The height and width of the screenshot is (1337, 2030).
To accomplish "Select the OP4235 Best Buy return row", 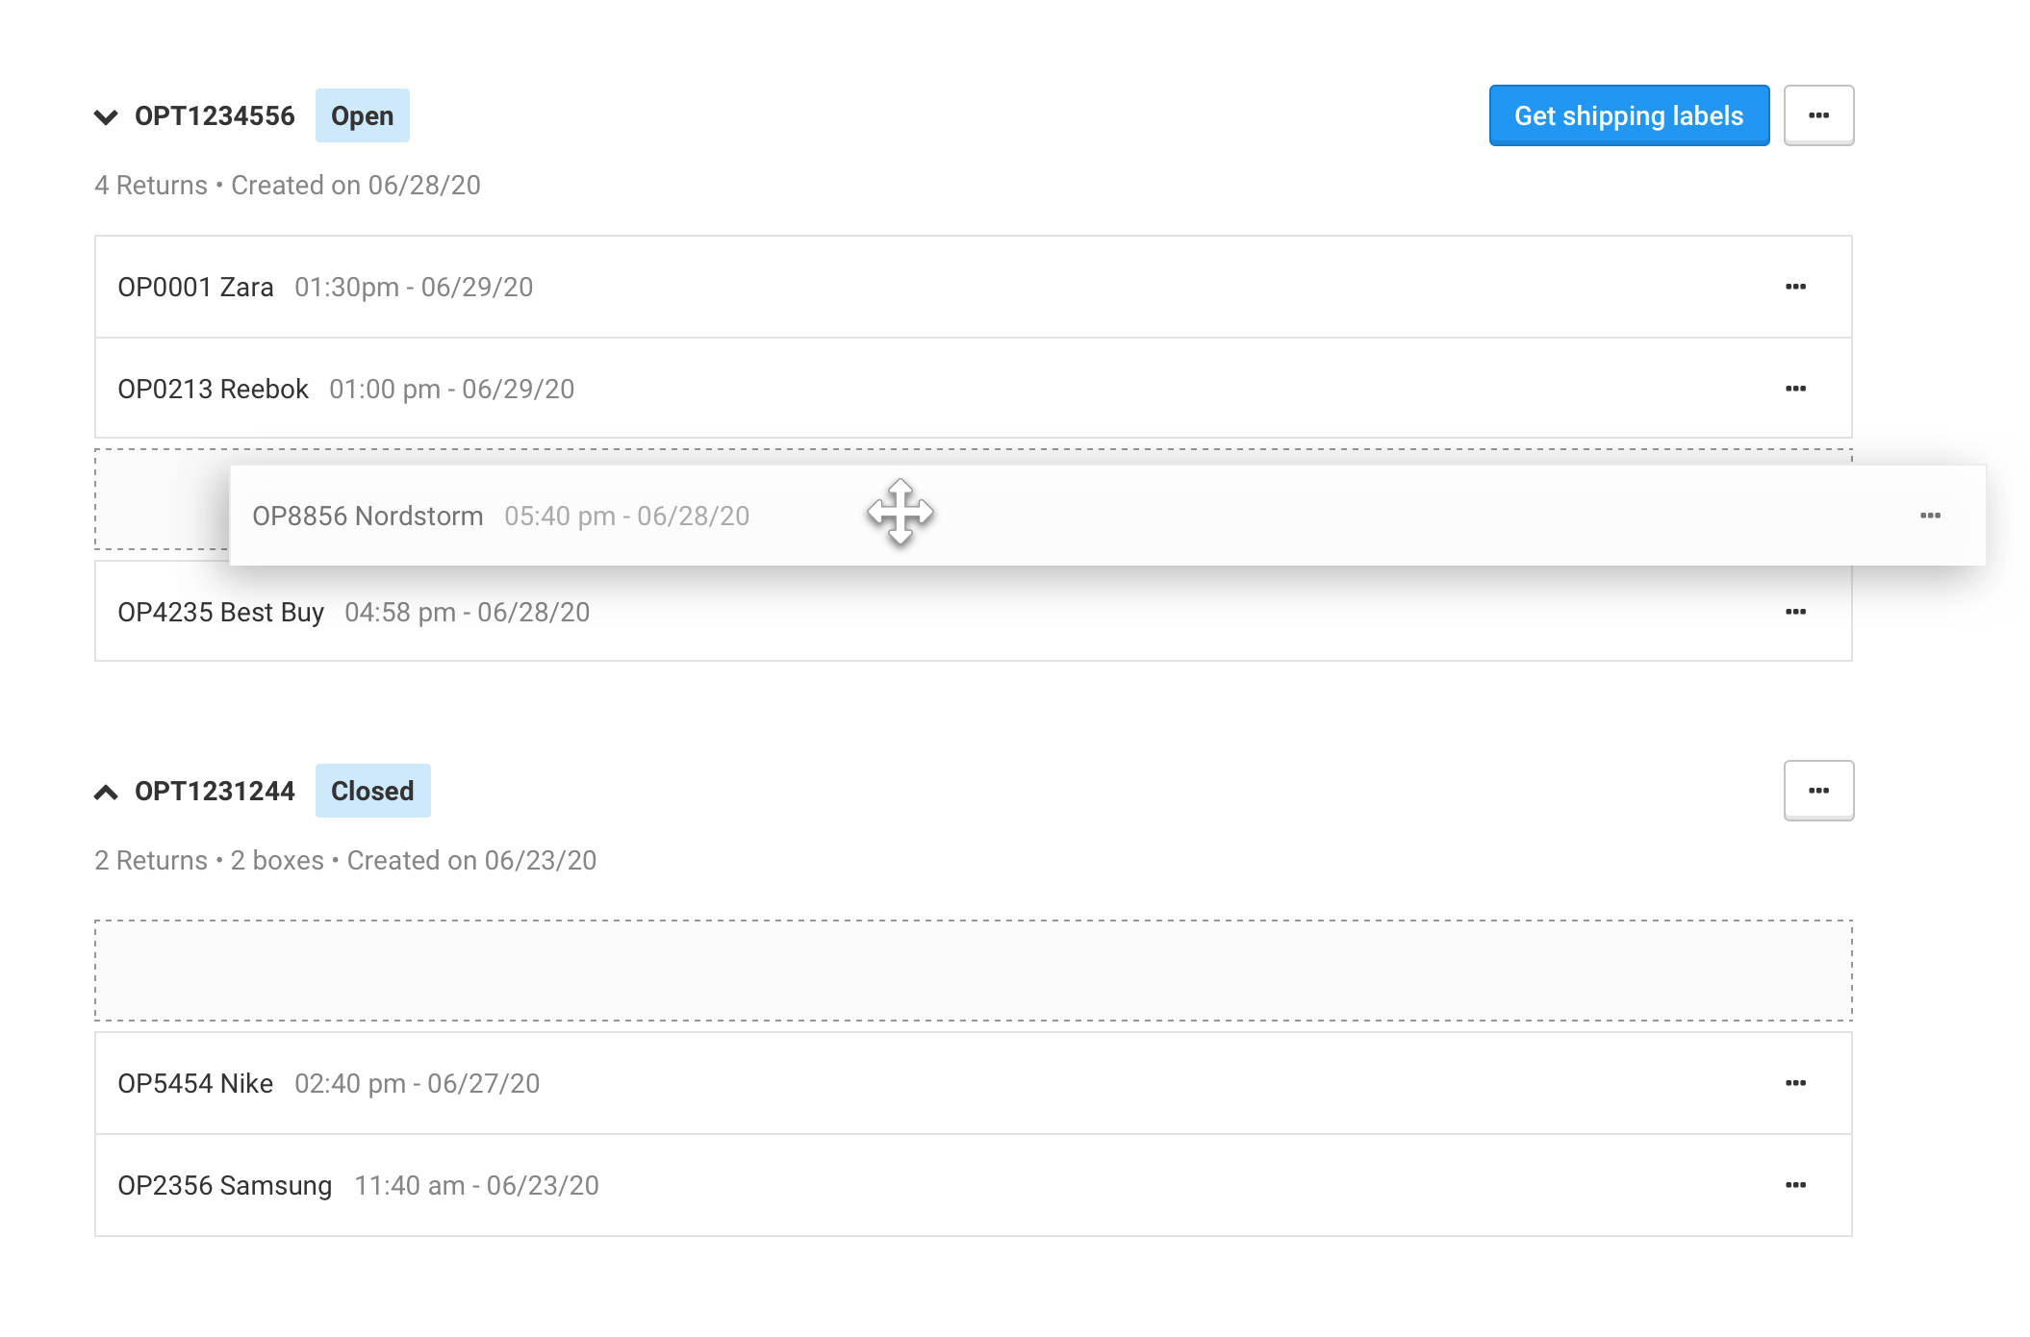I will 866,614.
